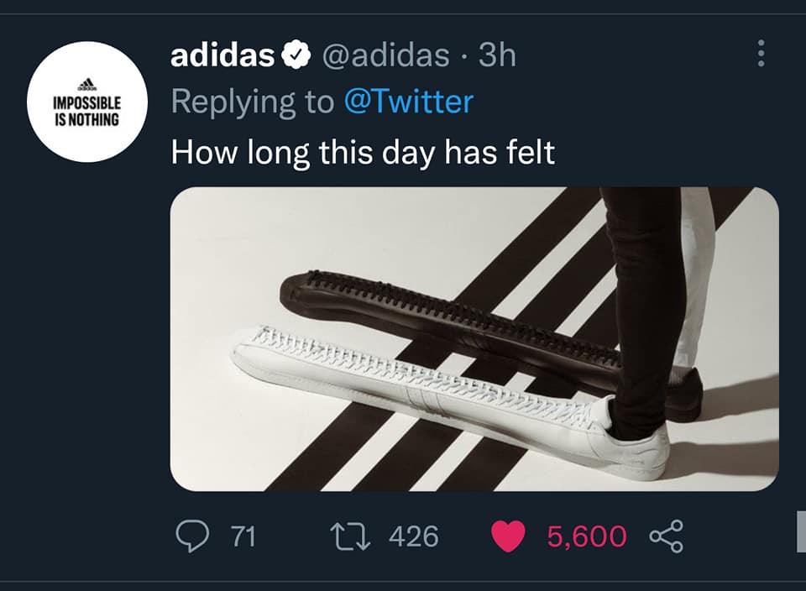Click the 5,600 likes count
The width and height of the screenshot is (806, 591).
(x=586, y=536)
